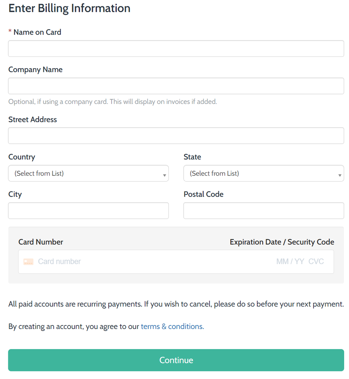The image size is (349, 379).
Task: Click 'Expiration Date / Security Code' label
Action: 282,242
